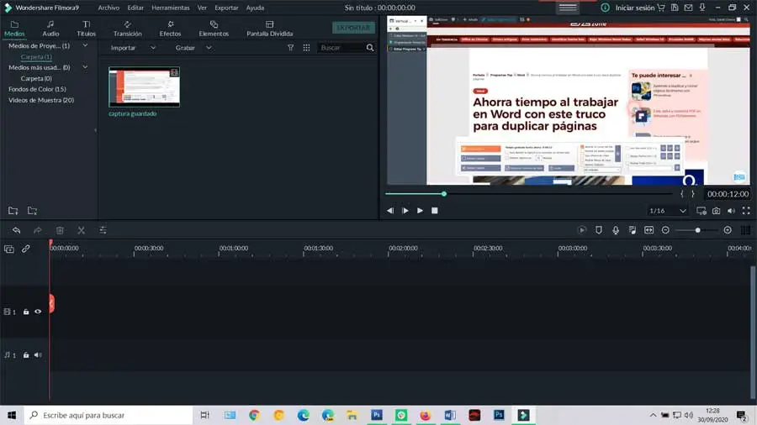Add new folder icon in media panel

tap(13, 211)
